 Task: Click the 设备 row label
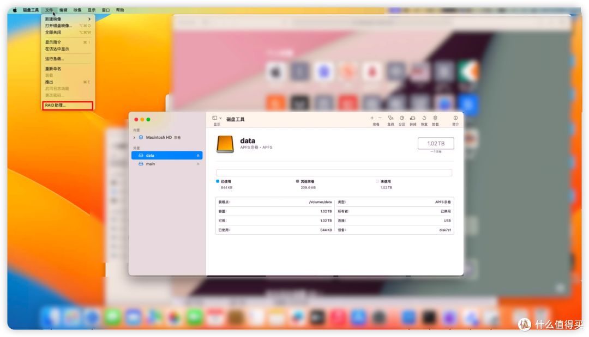click(341, 230)
